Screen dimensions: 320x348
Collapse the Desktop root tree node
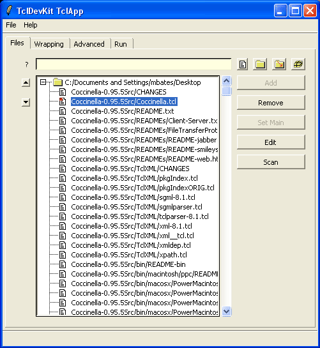point(43,82)
